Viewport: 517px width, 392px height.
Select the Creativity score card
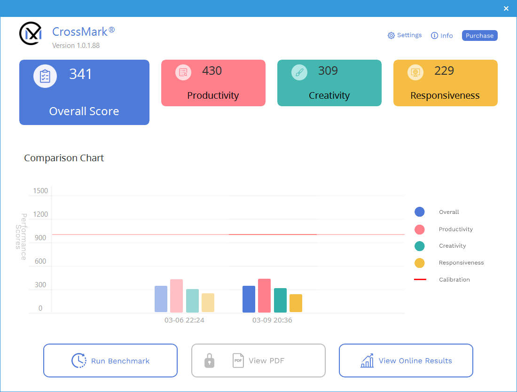(329, 83)
